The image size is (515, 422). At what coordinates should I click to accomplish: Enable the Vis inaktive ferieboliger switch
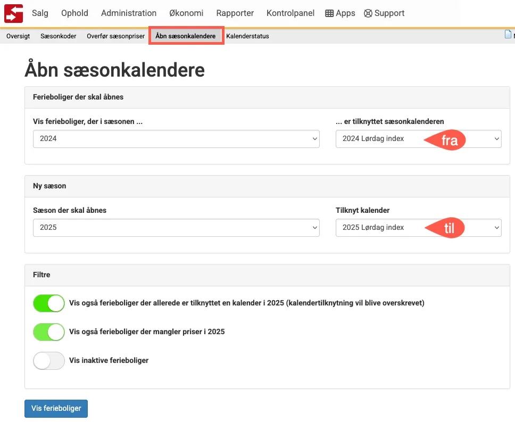(48, 361)
